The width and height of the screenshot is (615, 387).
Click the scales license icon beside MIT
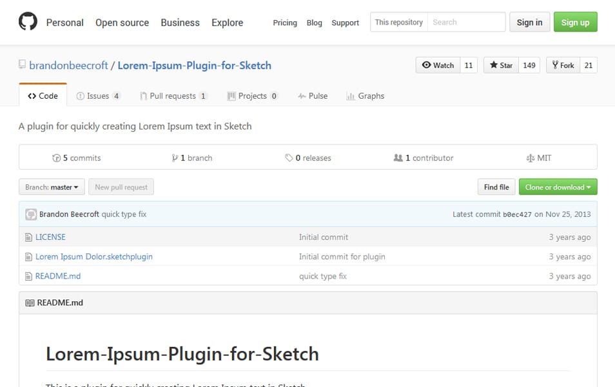click(x=531, y=158)
